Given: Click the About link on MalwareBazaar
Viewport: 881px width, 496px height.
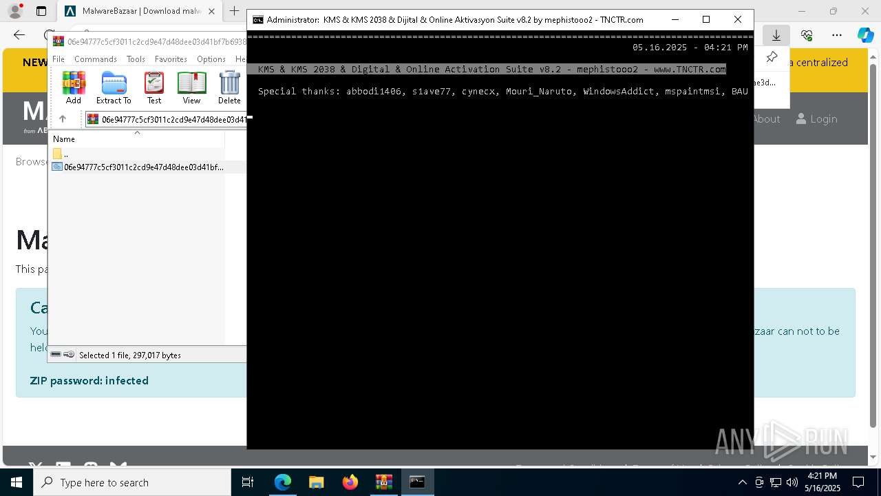Looking at the screenshot, I should 766,119.
